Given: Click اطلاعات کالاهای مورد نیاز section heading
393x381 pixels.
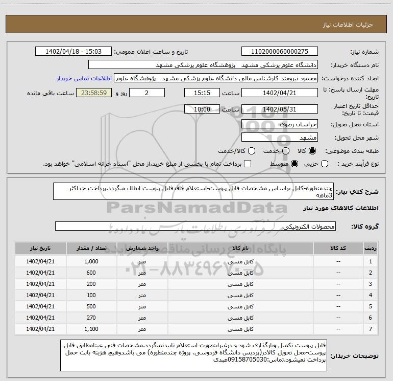Looking at the screenshot, I should click(341, 208).
